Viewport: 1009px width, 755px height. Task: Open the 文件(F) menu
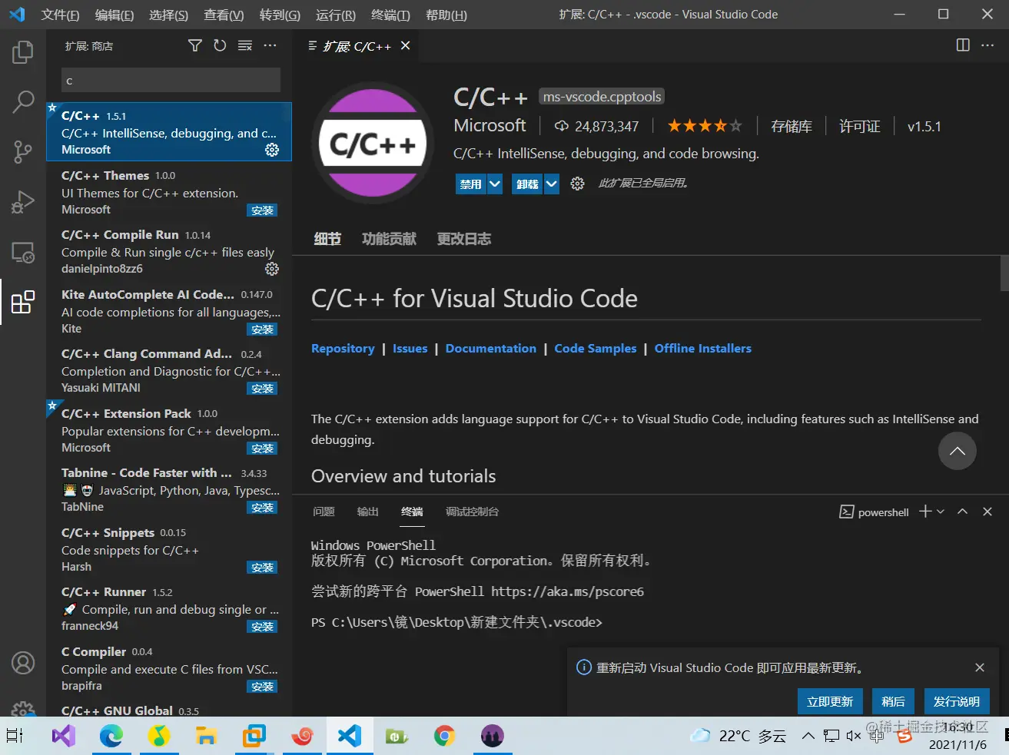point(60,15)
